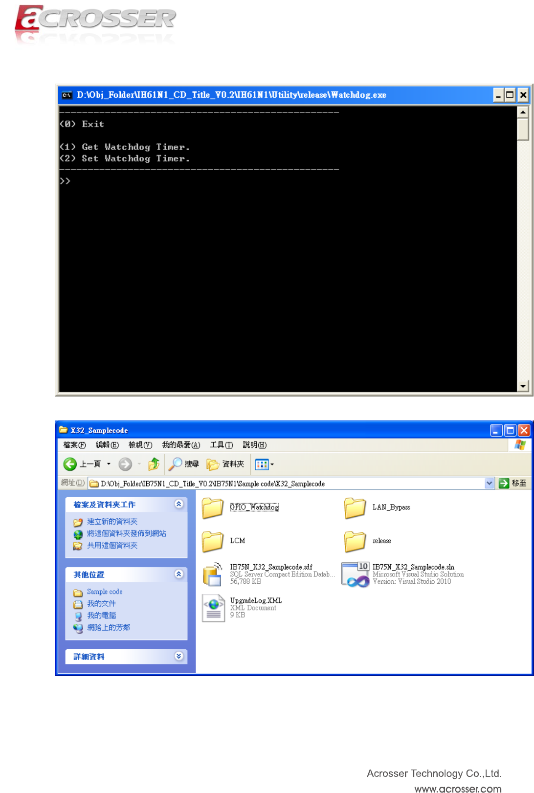Click the Forward arrow icon in Explorer toolbar
Viewport: 534px width, 793px height.
click(125, 464)
